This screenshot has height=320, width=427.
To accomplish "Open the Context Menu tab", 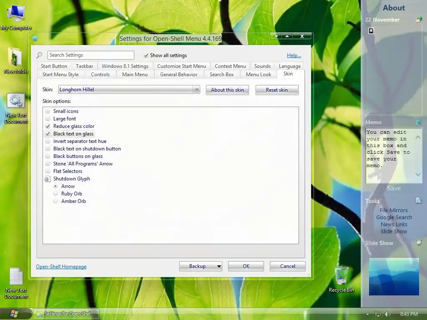I will pos(230,66).
